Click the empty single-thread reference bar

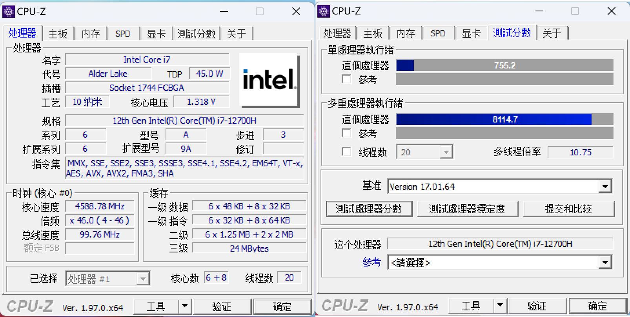(x=505, y=79)
